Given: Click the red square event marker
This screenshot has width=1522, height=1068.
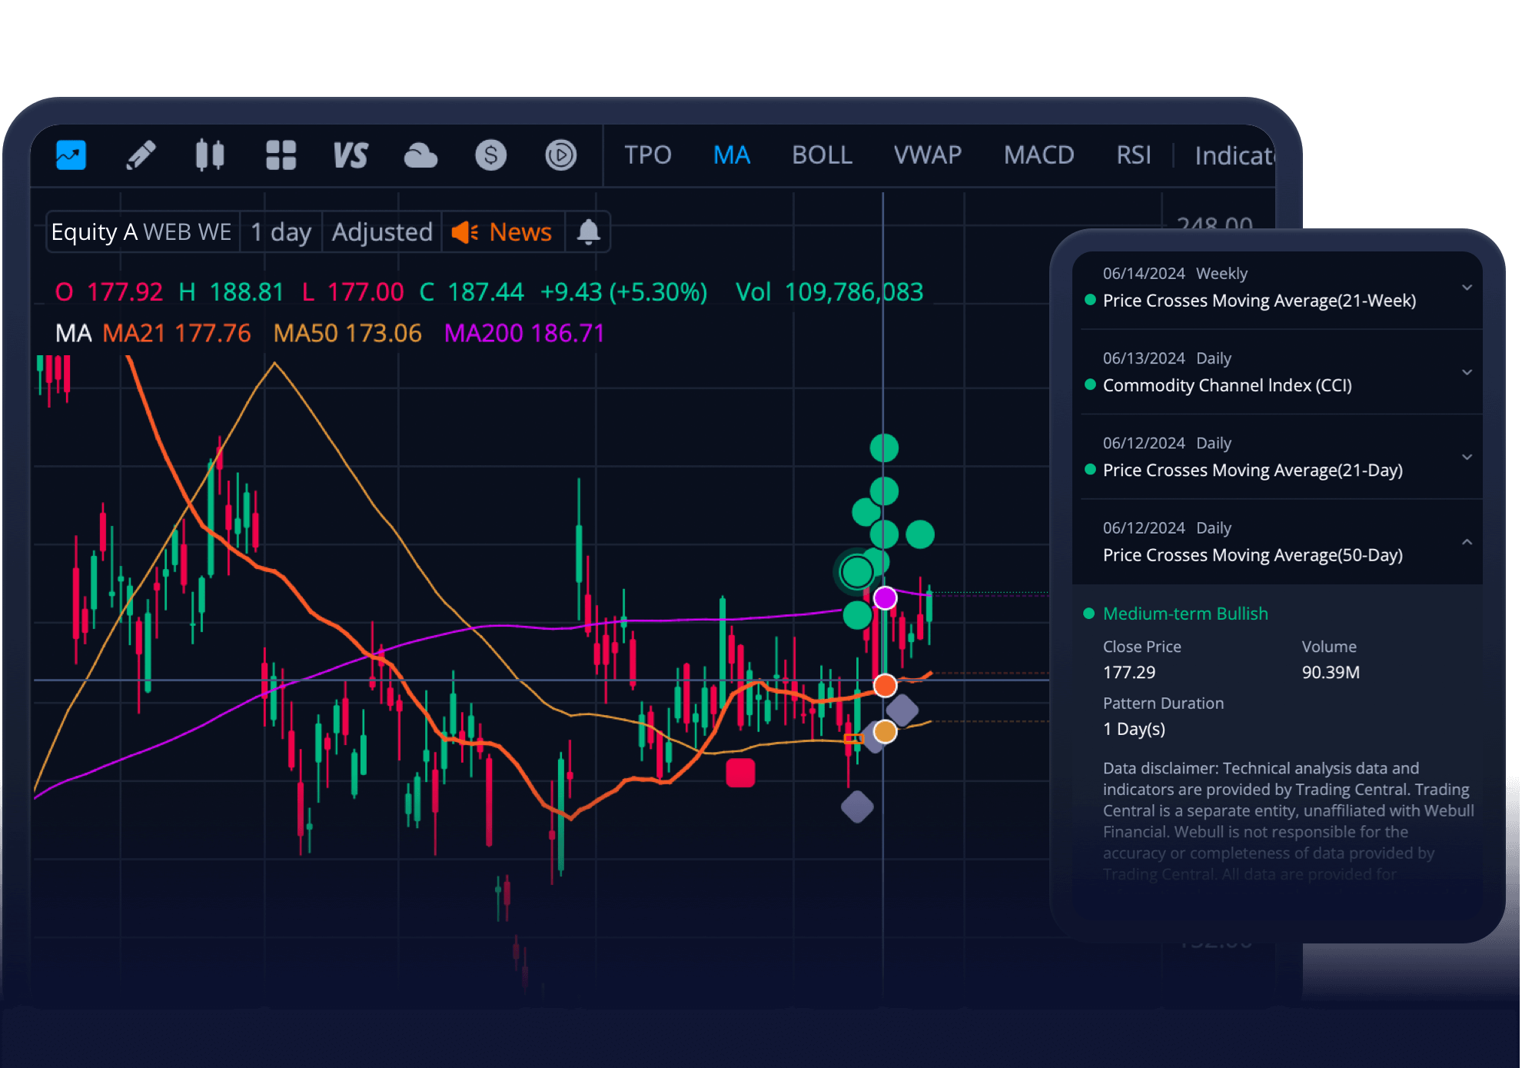Looking at the screenshot, I should point(740,773).
